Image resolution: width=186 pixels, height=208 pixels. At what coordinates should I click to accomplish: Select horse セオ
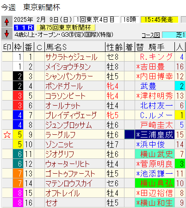pos(52,203)
